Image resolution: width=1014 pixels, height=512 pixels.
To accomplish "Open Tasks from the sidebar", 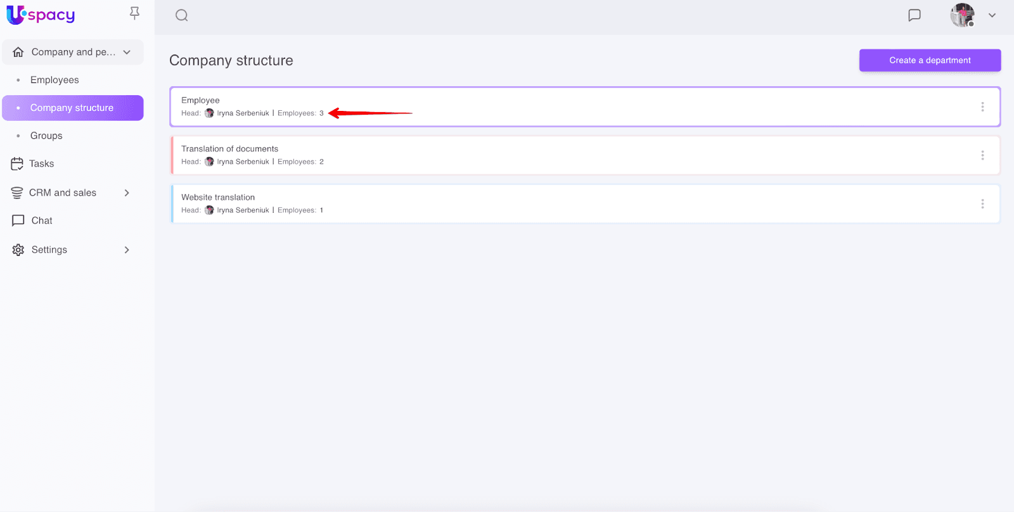I will click(x=41, y=163).
